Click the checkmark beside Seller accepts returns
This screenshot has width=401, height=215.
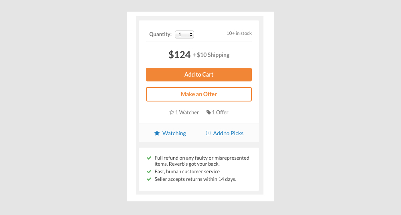click(x=149, y=179)
